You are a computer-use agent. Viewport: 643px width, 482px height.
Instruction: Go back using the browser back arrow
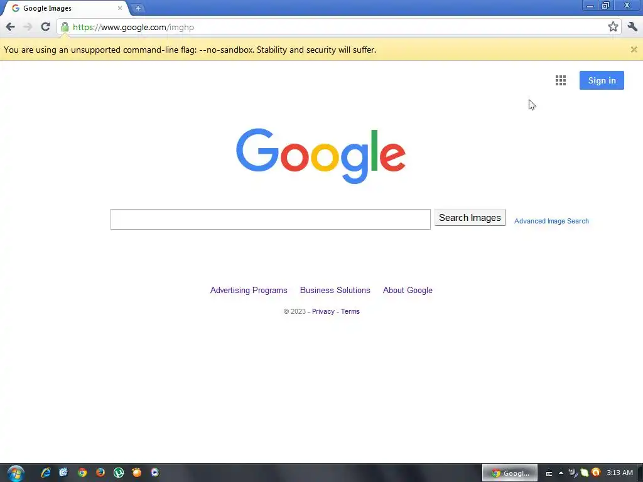pyautogui.click(x=10, y=27)
